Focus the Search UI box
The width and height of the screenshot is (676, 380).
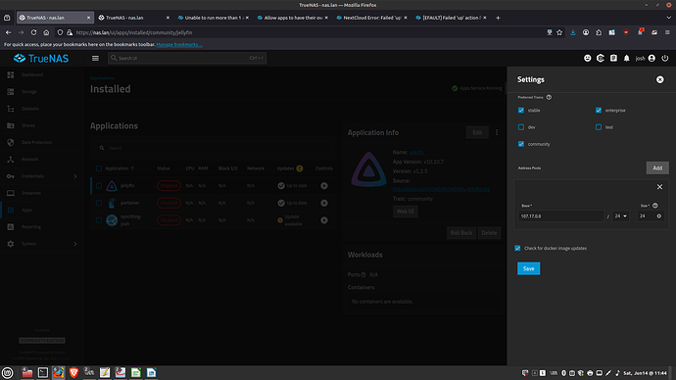click(x=187, y=58)
